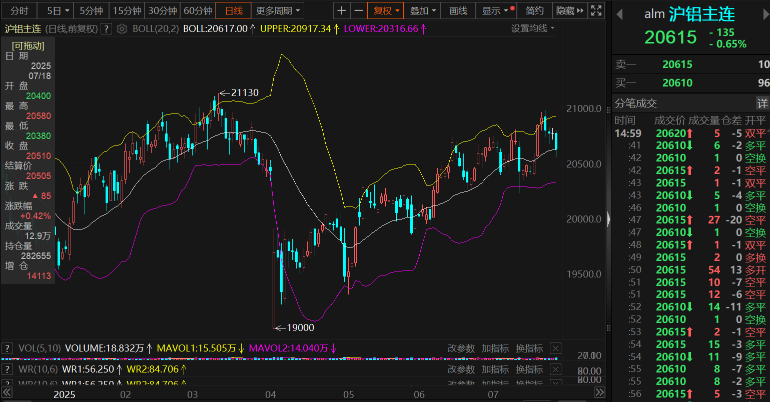Switch to the 60分钟 period tab

(x=198, y=10)
